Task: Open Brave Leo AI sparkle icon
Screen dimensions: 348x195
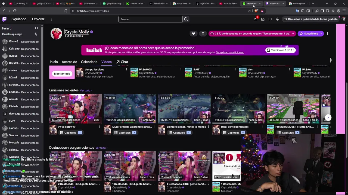Action: 333,11
